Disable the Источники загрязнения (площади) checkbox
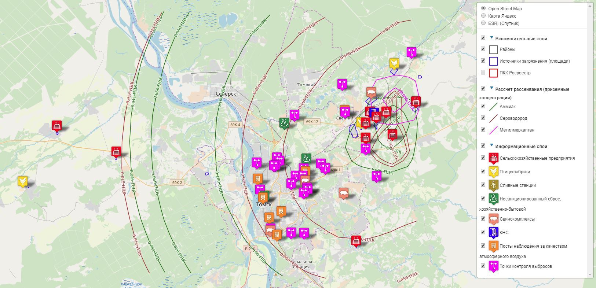 coord(483,60)
